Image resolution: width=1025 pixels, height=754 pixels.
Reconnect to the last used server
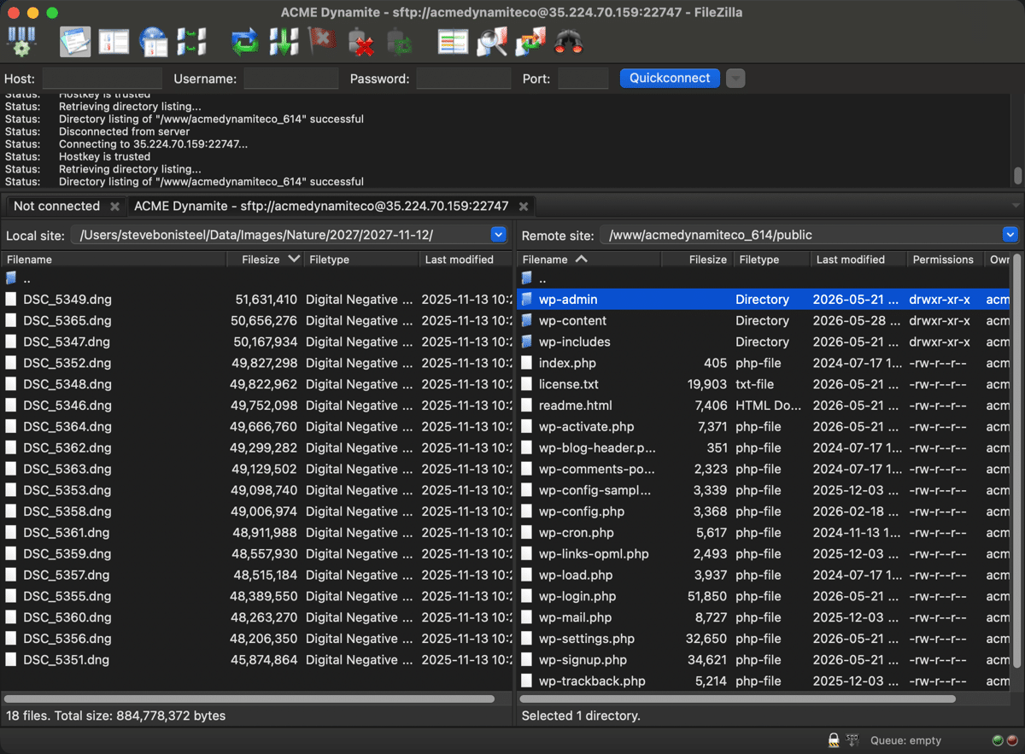400,41
